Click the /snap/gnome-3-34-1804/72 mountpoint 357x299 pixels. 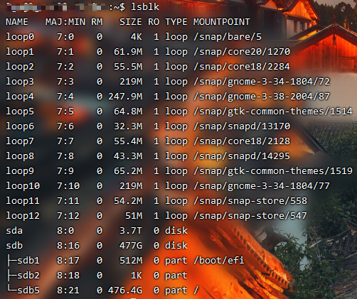pyautogui.click(x=262, y=82)
